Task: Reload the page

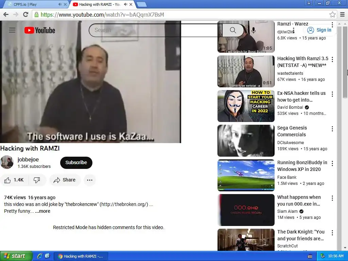Action: coord(26,15)
